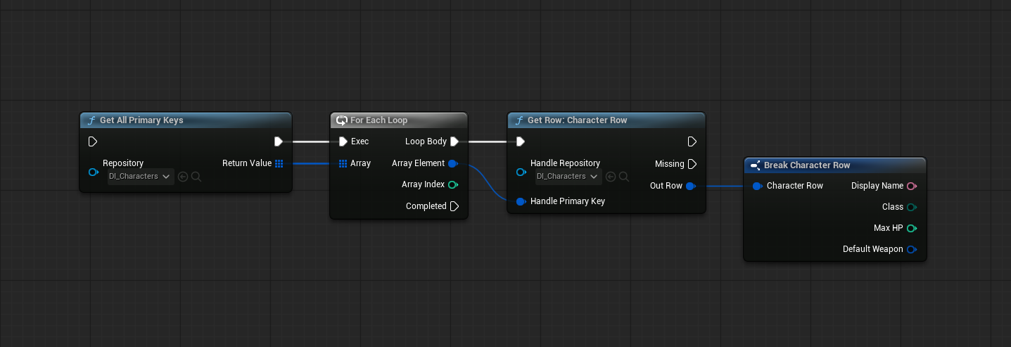Click the Out Row output pin
1011x347 pixels.
coord(691,186)
